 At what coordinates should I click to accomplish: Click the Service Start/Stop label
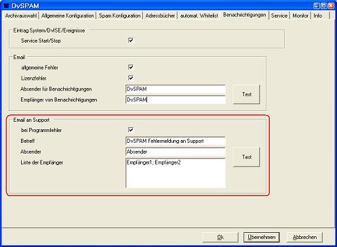[41, 41]
